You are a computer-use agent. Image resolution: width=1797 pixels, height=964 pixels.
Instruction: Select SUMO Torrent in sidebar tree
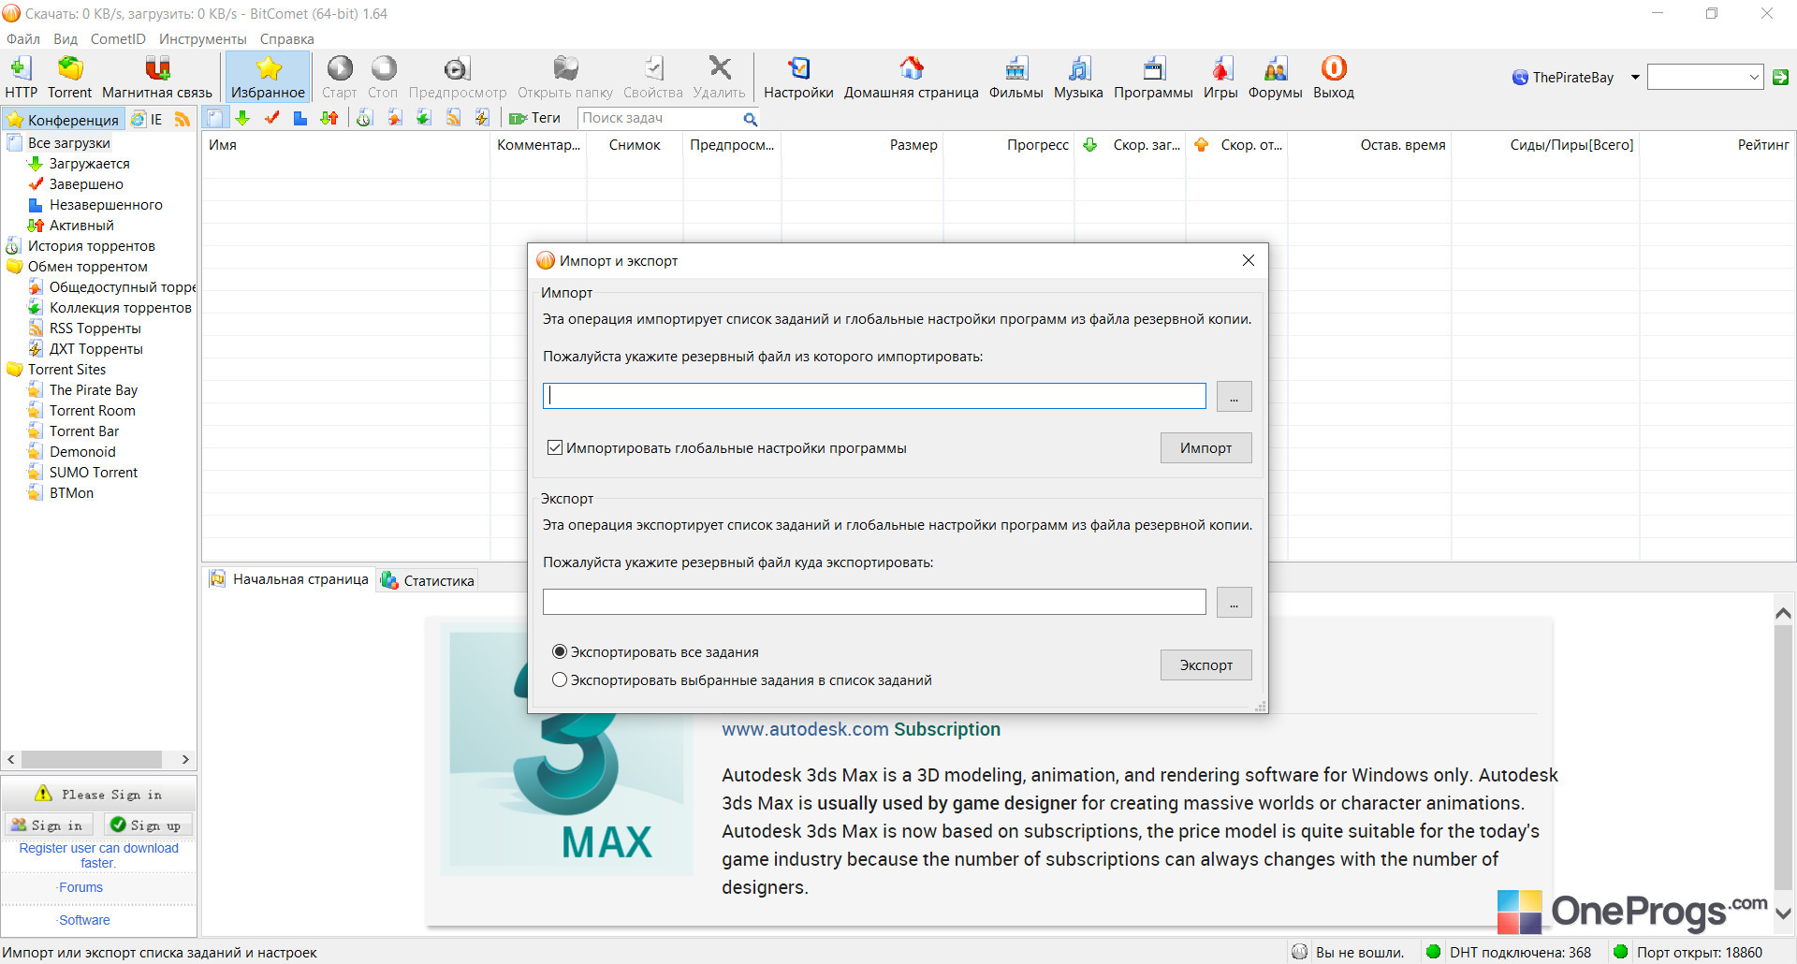94,473
